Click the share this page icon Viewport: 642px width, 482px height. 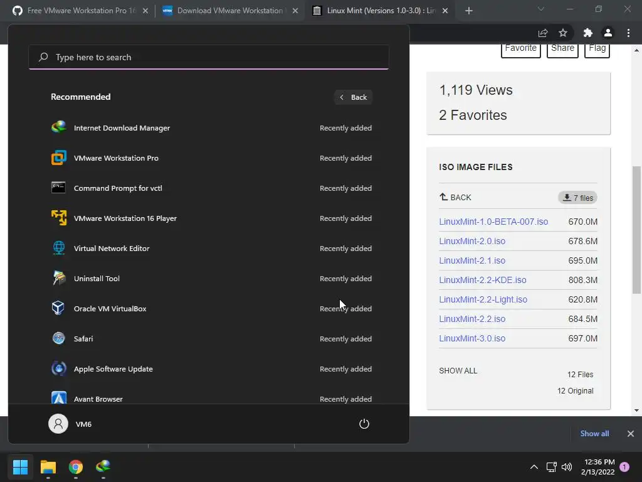coord(543,33)
